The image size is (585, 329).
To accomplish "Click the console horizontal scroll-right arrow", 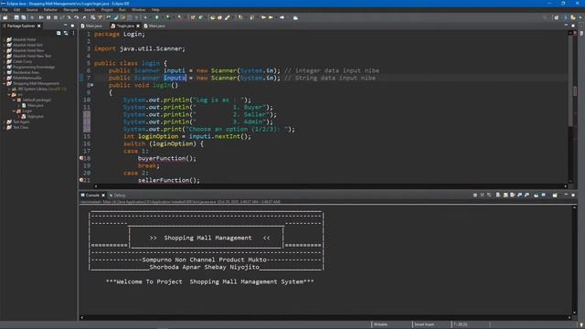I will pyautogui.click(x=569, y=317).
